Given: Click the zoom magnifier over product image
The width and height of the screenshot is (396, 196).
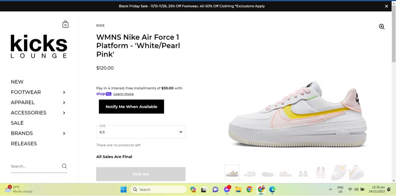Looking at the screenshot, I should click(x=382, y=27).
